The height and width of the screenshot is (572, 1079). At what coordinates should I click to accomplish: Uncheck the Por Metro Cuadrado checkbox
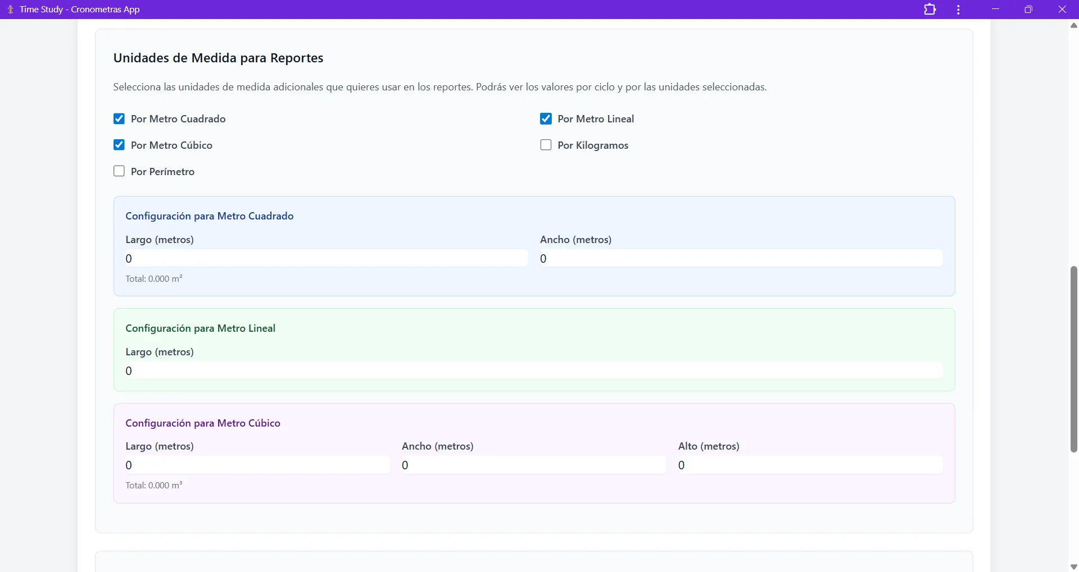click(119, 119)
